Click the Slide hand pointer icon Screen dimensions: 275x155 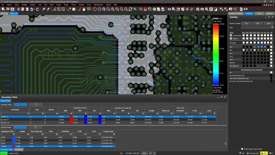point(84,9)
